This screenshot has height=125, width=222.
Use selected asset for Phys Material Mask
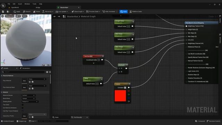(x=30, y=89)
